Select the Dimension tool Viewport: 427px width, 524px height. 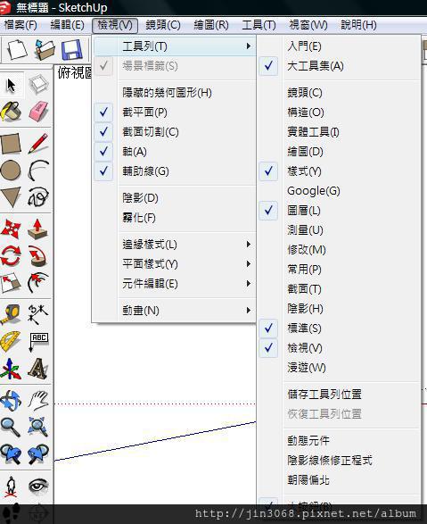tap(38, 314)
